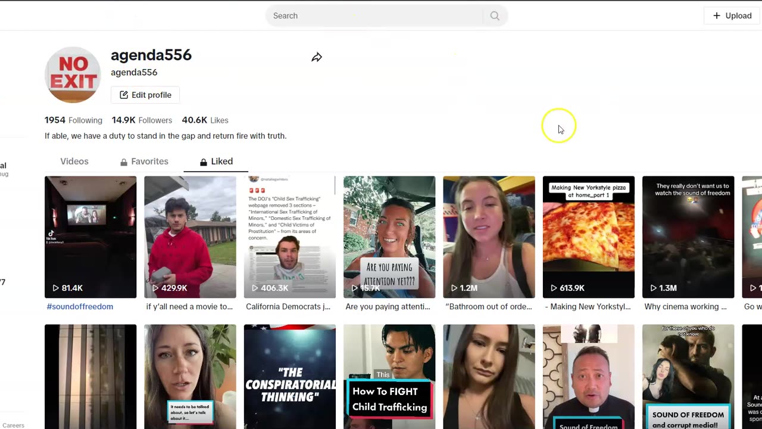Click the play icon beside 429.9K views
The image size is (762, 429).
(155, 288)
